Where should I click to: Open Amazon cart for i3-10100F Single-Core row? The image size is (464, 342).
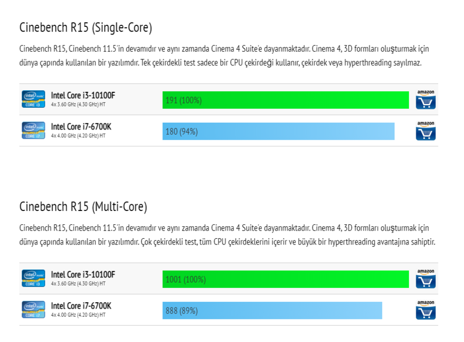(x=426, y=100)
